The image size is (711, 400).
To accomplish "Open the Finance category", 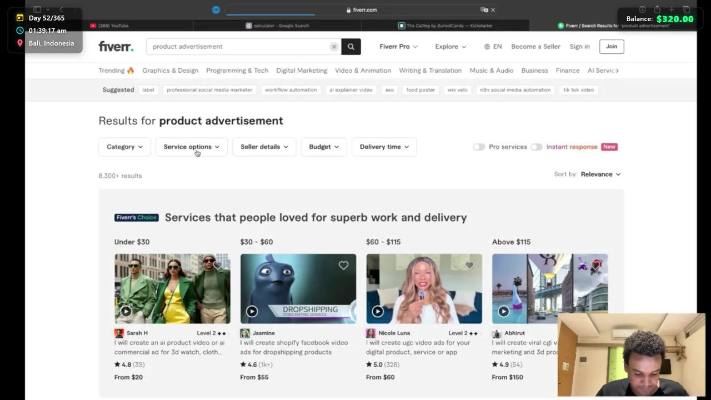I will (x=568, y=71).
